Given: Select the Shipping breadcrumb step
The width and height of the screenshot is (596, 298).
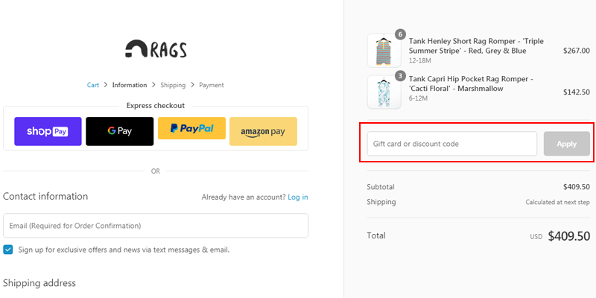Looking at the screenshot, I should pos(173,85).
